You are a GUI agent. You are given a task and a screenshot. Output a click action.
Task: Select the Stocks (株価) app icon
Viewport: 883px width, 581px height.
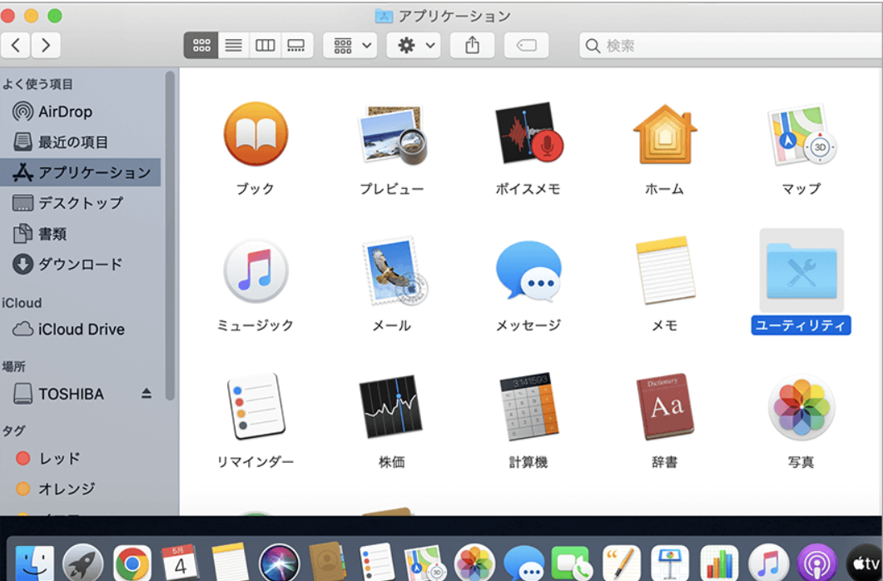[391, 408]
